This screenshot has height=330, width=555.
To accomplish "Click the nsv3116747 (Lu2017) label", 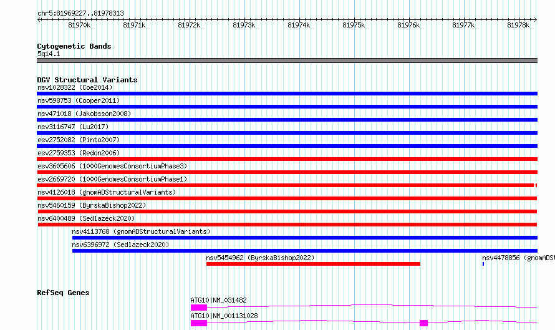I will point(73,127).
